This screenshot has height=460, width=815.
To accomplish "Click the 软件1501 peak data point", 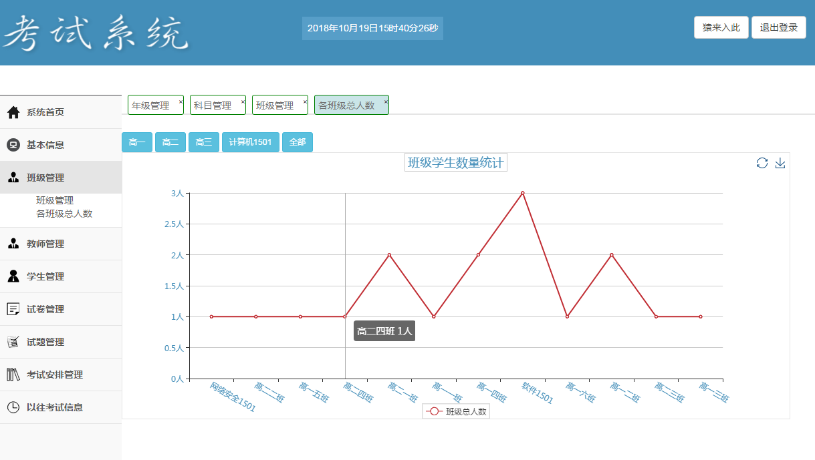I will tap(522, 193).
